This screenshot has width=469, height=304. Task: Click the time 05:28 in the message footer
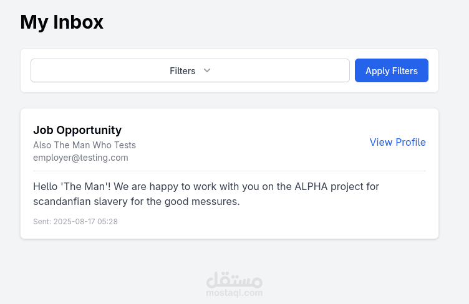[x=108, y=221]
